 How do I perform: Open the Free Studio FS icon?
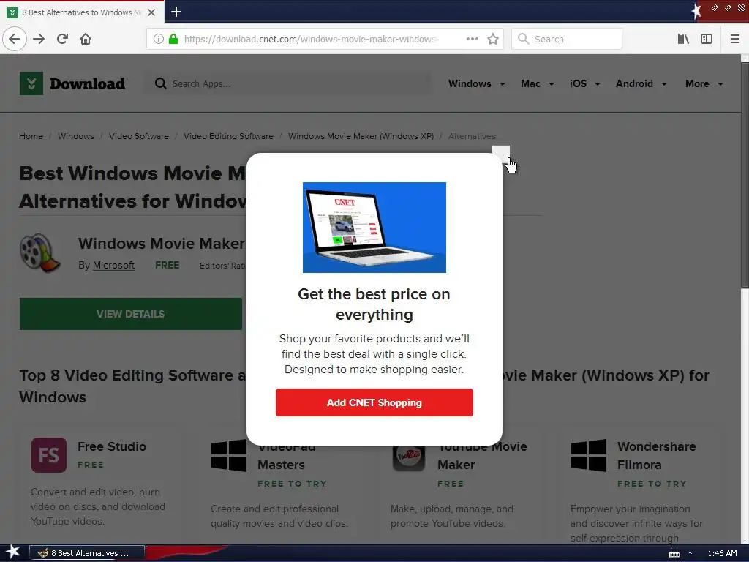[49, 455]
